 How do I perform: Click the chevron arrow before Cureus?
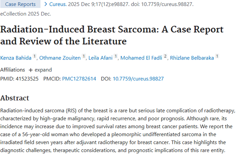click(x=46, y=4)
